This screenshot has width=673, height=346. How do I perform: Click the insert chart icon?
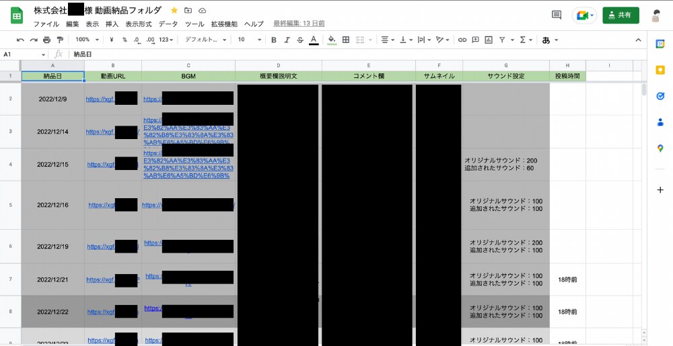point(489,40)
